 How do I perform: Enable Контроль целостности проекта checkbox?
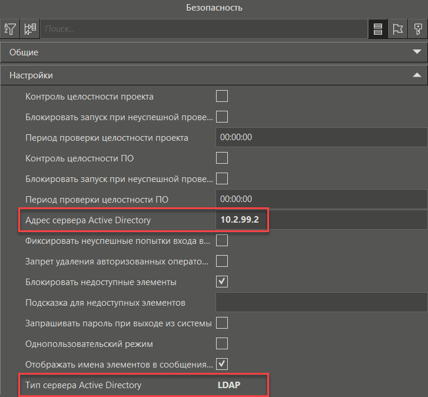pos(222,96)
